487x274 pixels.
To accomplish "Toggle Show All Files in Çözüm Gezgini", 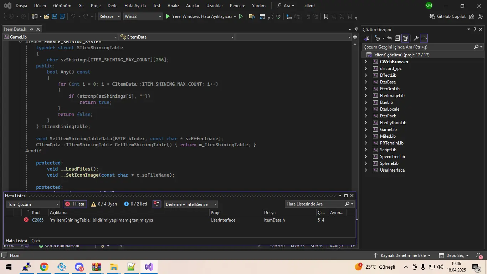I will [405, 38].
